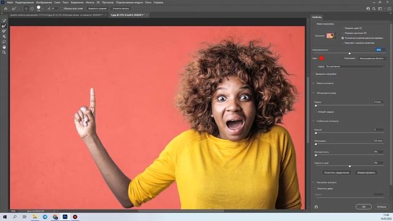Select the Object Selection tool
This screenshot has height=221, width=393.
4,37
